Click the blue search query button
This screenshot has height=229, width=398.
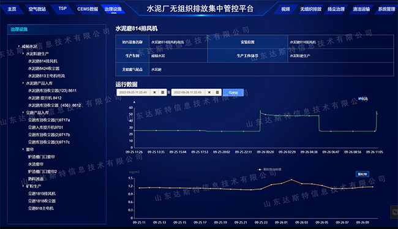[233, 92]
